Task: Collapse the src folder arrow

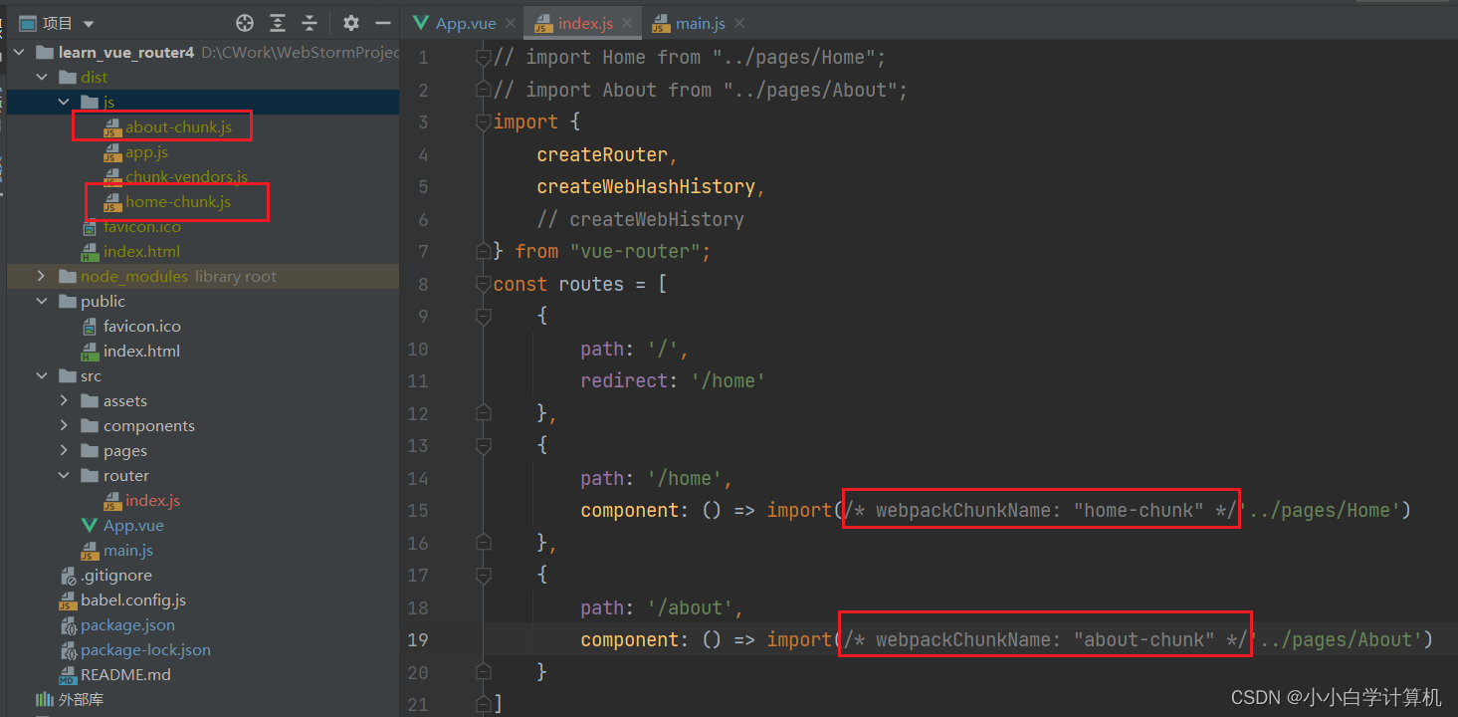Action: point(42,375)
